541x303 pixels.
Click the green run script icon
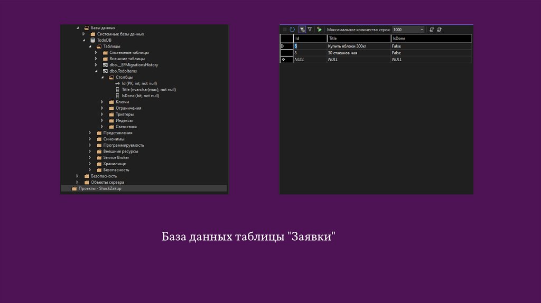click(x=320, y=30)
